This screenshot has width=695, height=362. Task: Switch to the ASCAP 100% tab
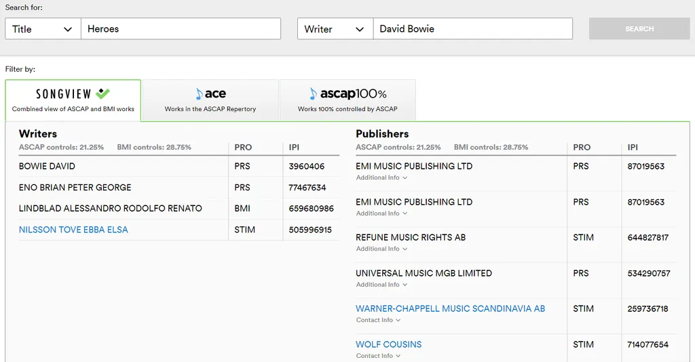coord(348,100)
